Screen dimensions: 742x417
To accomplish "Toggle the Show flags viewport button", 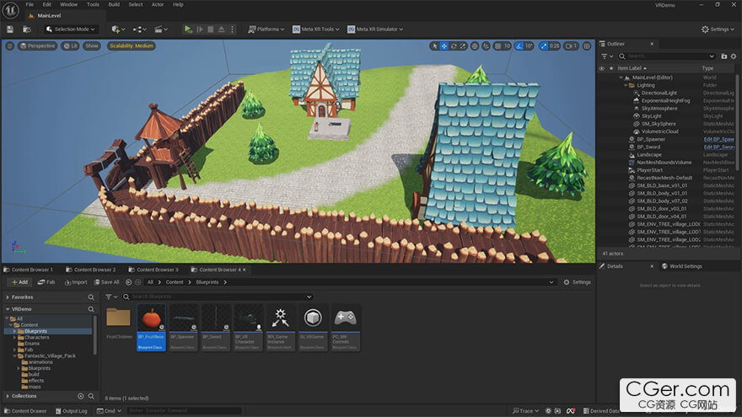I will (x=92, y=45).
